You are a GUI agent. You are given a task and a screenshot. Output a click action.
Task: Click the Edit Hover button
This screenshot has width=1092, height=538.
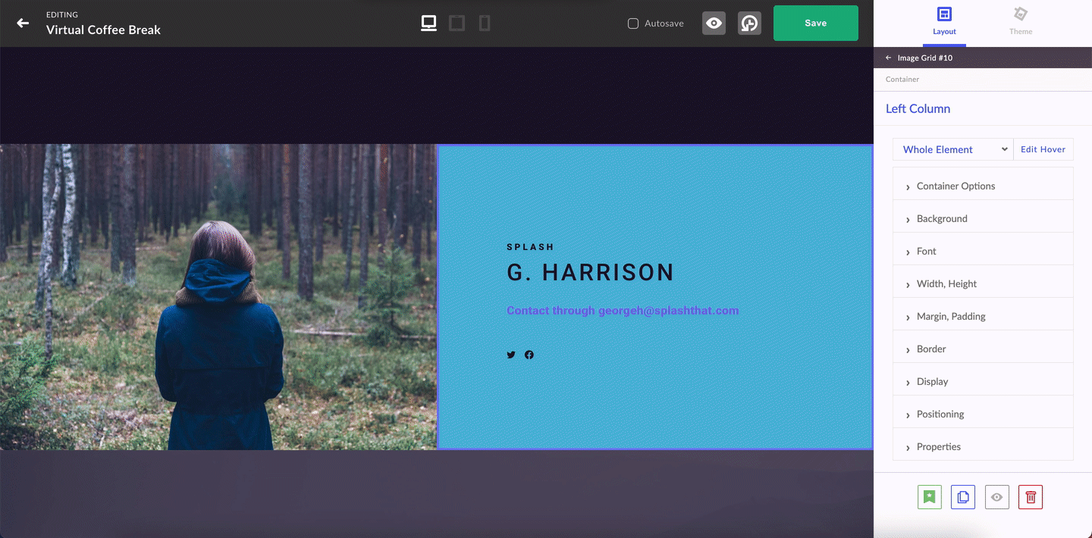[1043, 149]
